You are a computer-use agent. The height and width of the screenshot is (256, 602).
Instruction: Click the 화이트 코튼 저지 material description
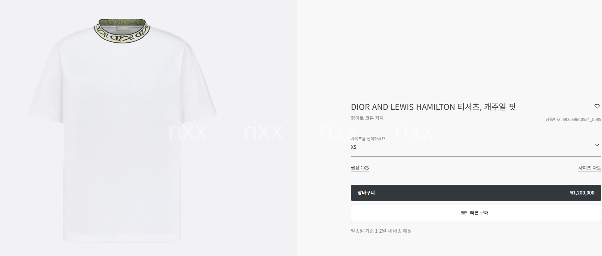pos(367,118)
